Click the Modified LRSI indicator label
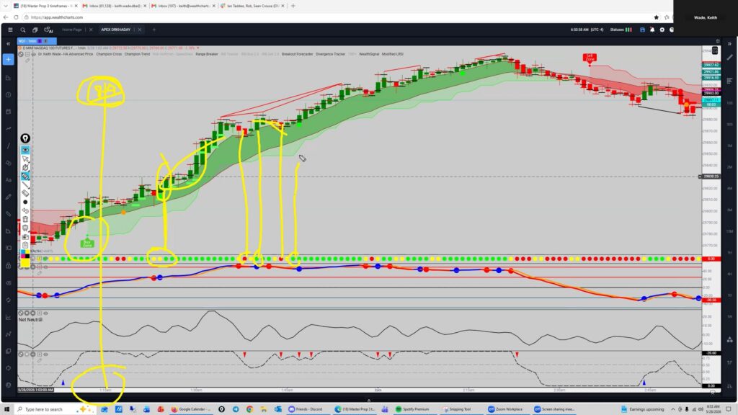Viewport: 738px width, 415px height. (x=393, y=54)
